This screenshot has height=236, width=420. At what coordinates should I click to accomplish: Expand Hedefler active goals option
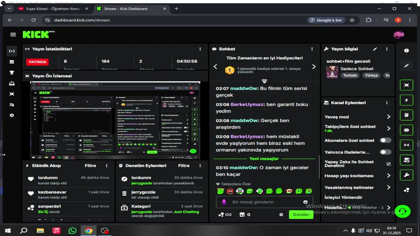[x=389, y=207]
